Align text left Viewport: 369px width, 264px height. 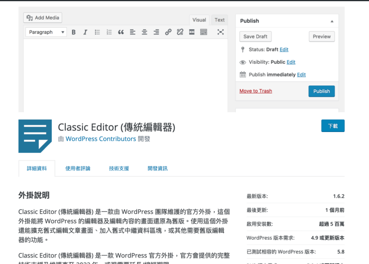[x=133, y=32]
